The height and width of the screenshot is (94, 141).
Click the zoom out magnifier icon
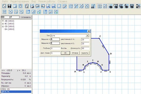pyautogui.click(x=54, y=6)
